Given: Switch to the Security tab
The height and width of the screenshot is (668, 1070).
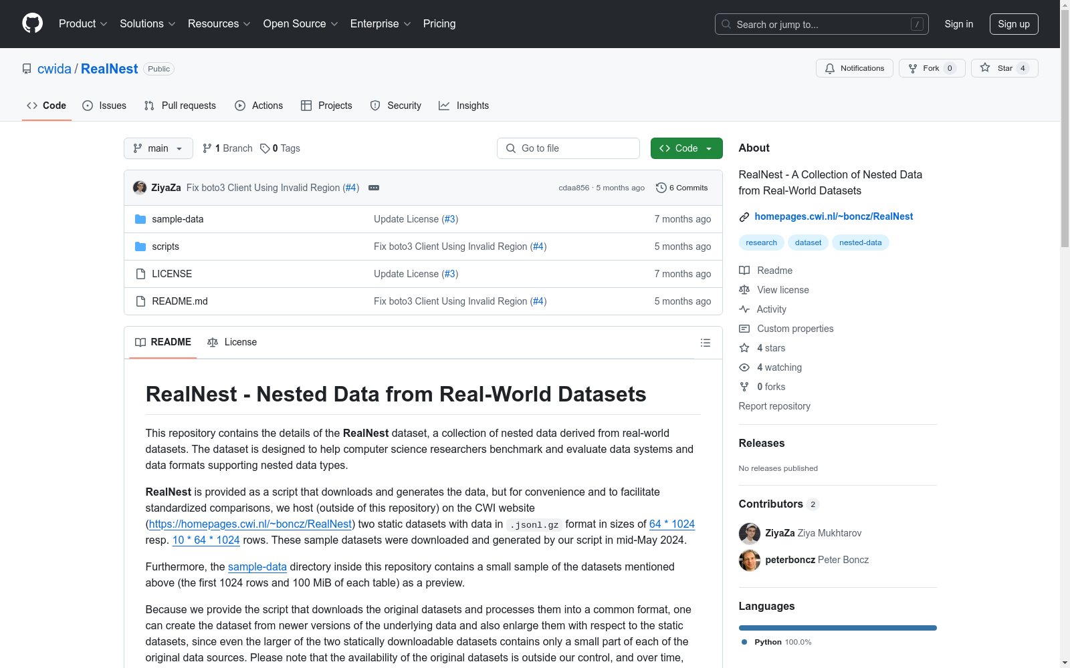Looking at the screenshot, I should [x=396, y=106].
